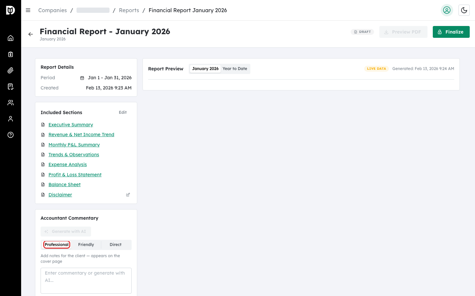Select the January 2026 preview tab
475x296 pixels.
tap(205, 69)
